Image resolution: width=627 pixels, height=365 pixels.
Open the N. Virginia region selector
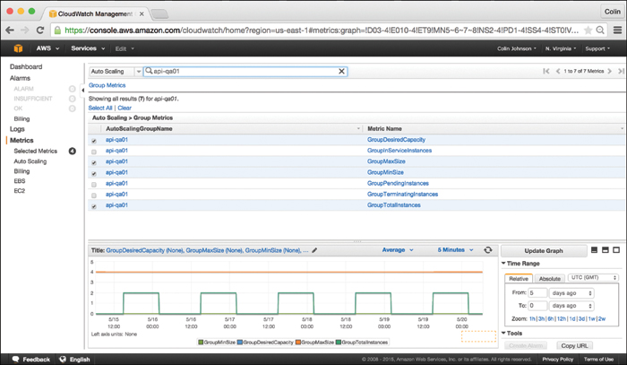(x=561, y=48)
